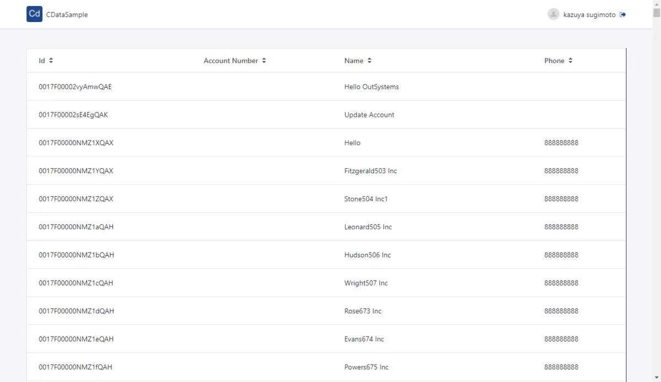Sort table by the Id header
661x382 pixels.
click(42, 61)
